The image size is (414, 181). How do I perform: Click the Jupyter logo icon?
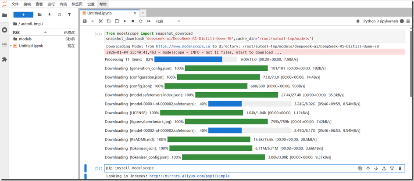coord(4,4)
